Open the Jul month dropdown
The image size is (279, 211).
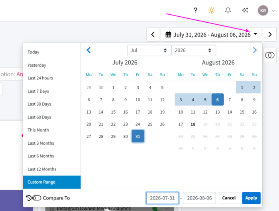149,50
